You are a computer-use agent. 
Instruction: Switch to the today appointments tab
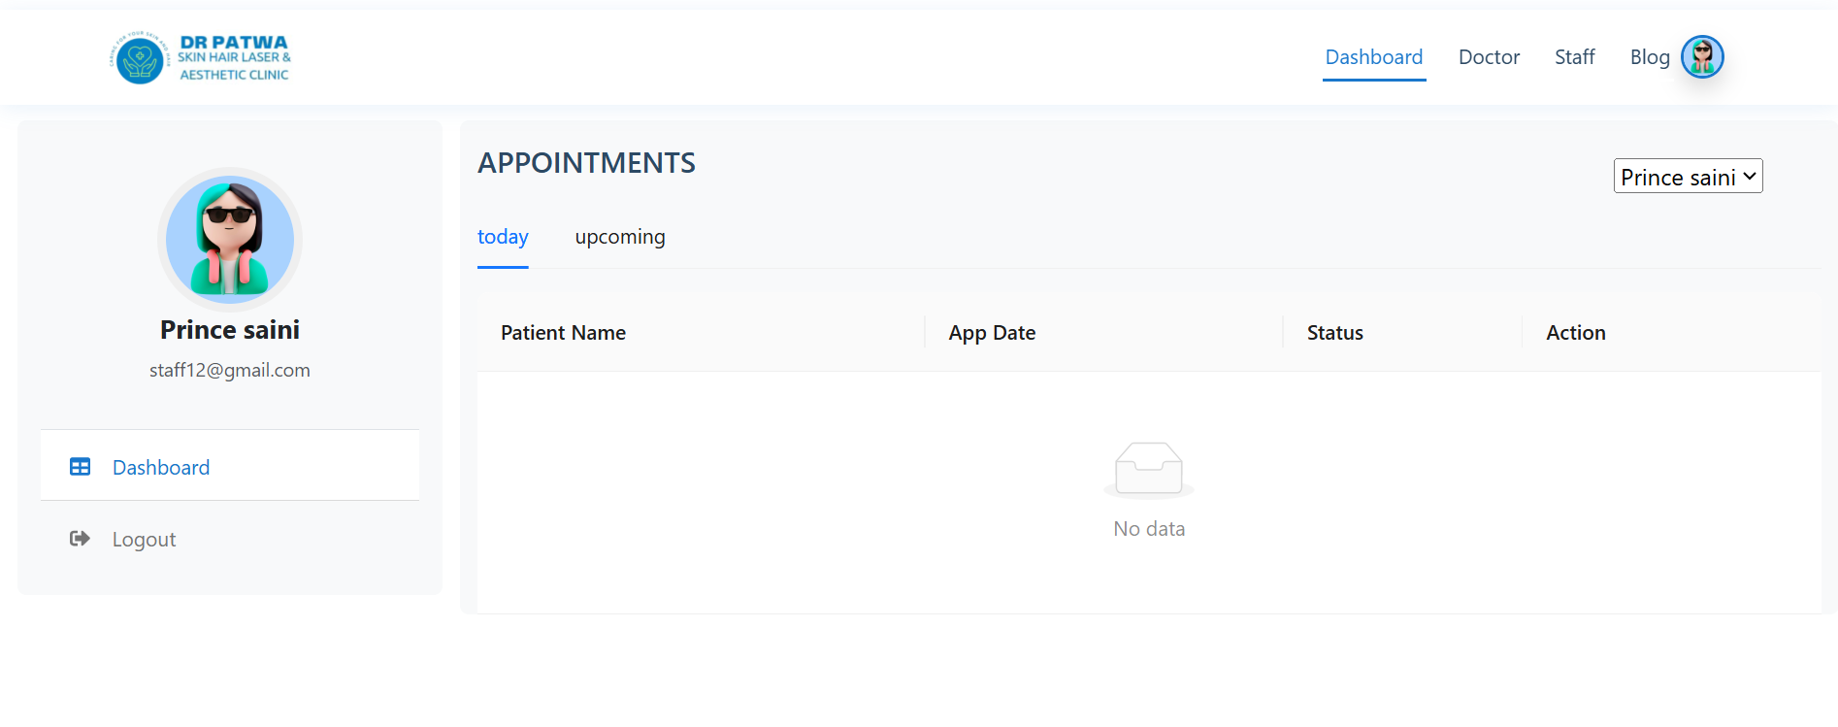(503, 237)
